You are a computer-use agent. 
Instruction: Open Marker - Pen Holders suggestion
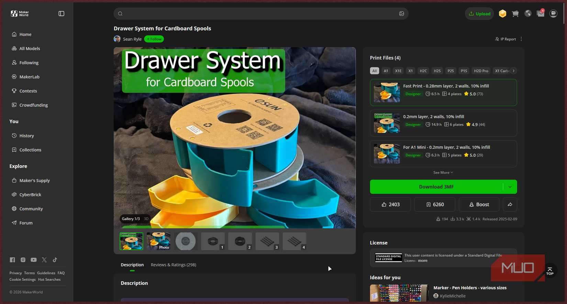click(470, 288)
